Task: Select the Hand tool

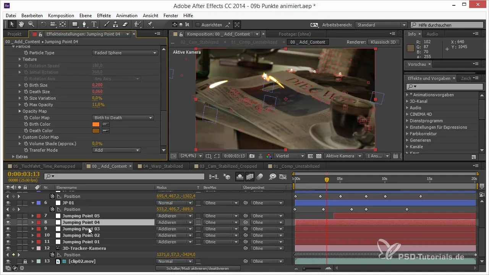Action: point(21,25)
